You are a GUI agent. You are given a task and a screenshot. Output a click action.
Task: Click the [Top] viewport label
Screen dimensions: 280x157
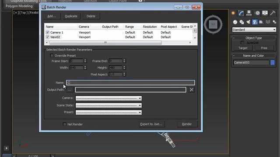23,13
